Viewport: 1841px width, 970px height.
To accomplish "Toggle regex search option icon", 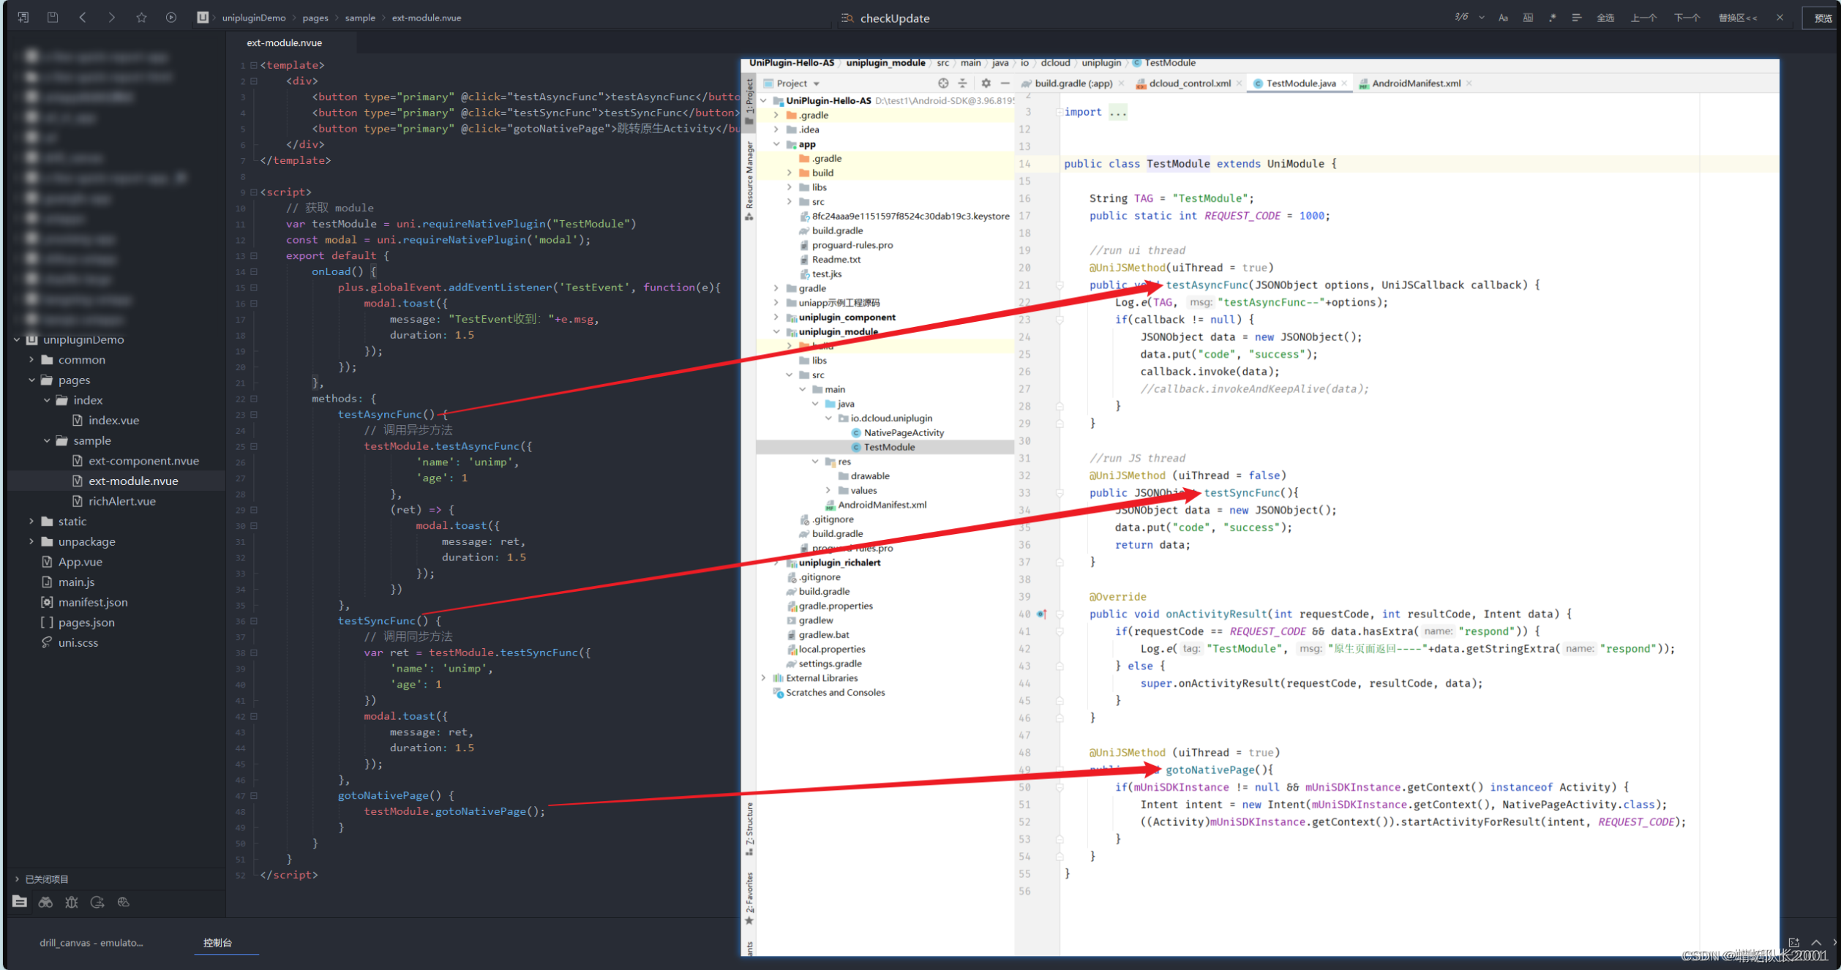I will (1552, 18).
